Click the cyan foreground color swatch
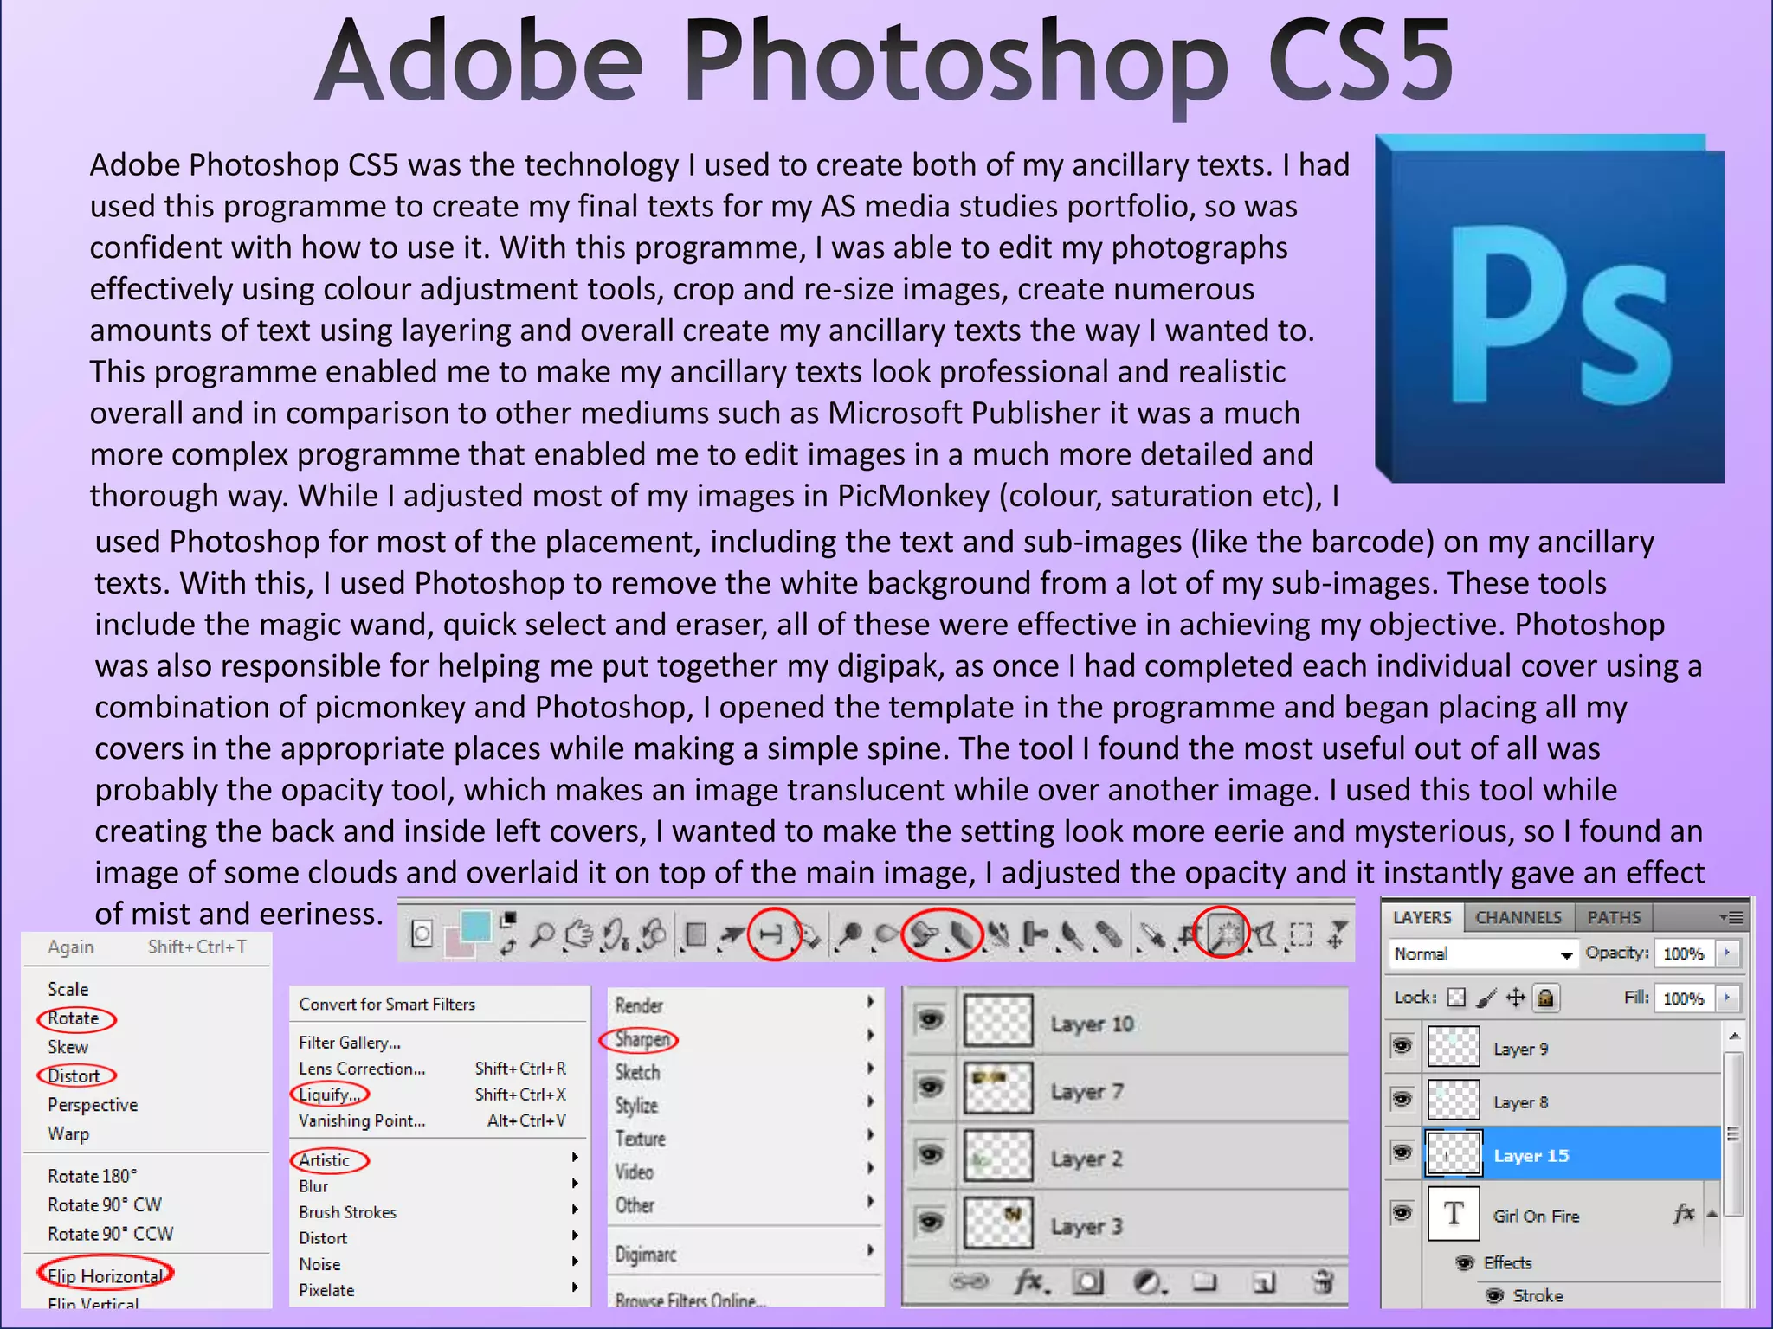 click(474, 925)
